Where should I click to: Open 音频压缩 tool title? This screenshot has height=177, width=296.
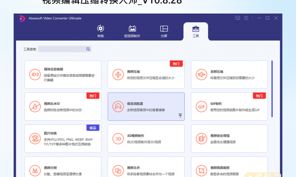(217, 71)
